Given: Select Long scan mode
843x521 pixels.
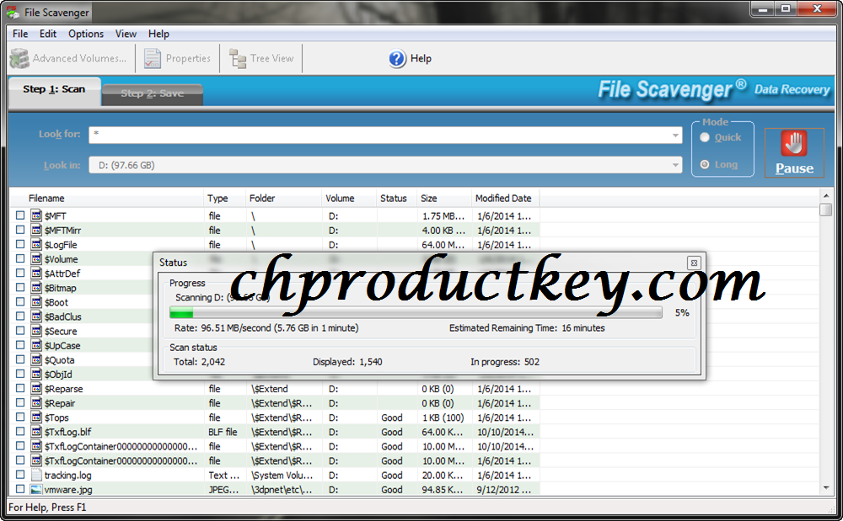Looking at the screenshot, I should (x=705, y=164).
